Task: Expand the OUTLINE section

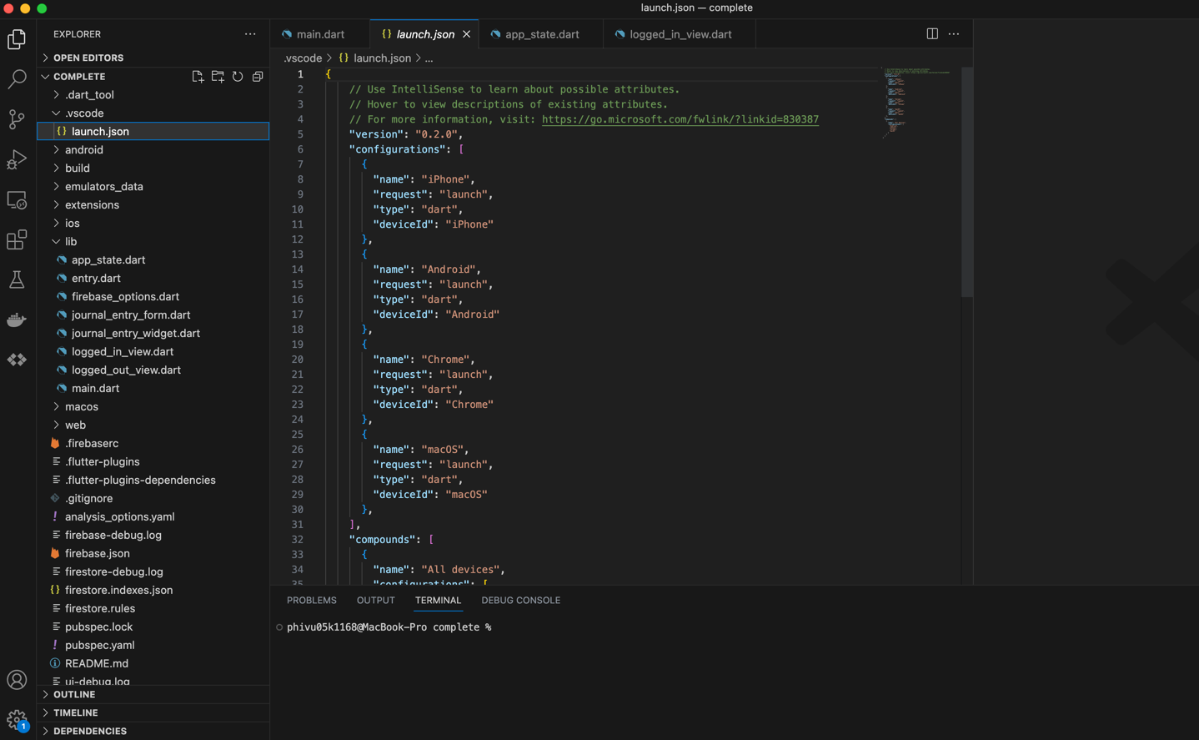Action: [x=74, y=694]
